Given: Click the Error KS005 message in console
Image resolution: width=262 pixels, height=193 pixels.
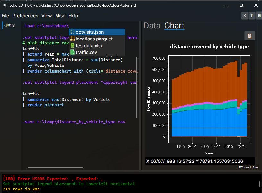Looking at the screenshot, I should [x=53, y=179].
